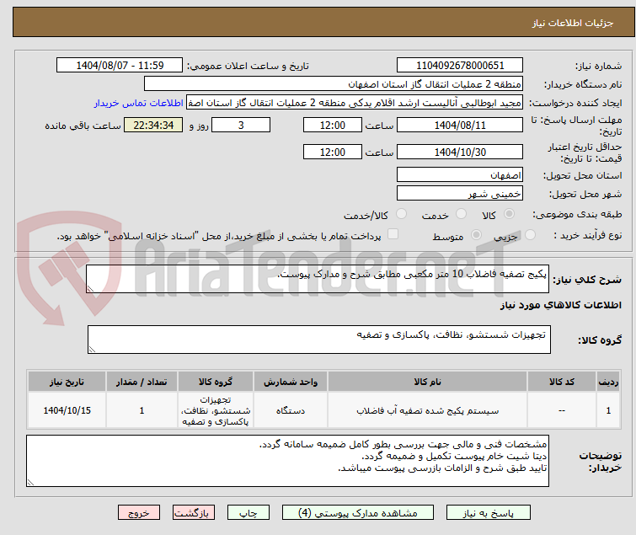
Task: Open اطلاعات تماس خریدار contact link
Action: pyautogui.click(x=139, y=103)
